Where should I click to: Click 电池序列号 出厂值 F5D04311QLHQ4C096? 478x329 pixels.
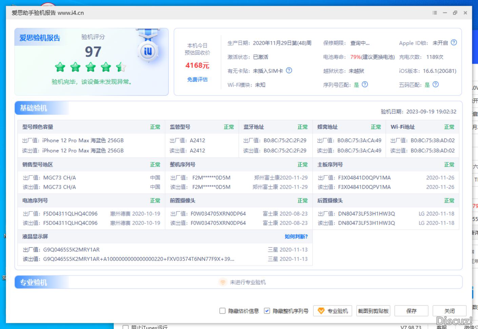tap(70, 214)
